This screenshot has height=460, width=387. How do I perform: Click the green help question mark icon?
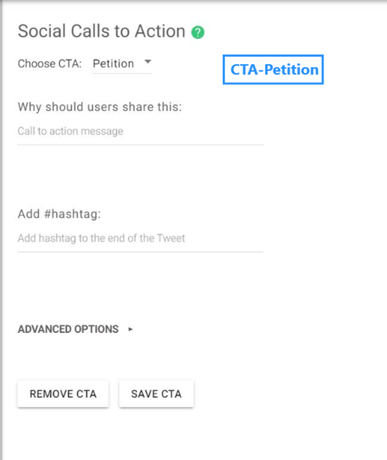198,32
